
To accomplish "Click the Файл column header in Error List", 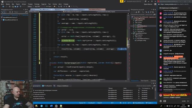I will pos(125,88).
